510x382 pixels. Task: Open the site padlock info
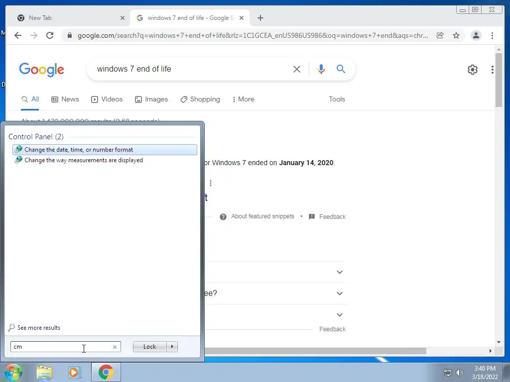[x=70, y=35]
